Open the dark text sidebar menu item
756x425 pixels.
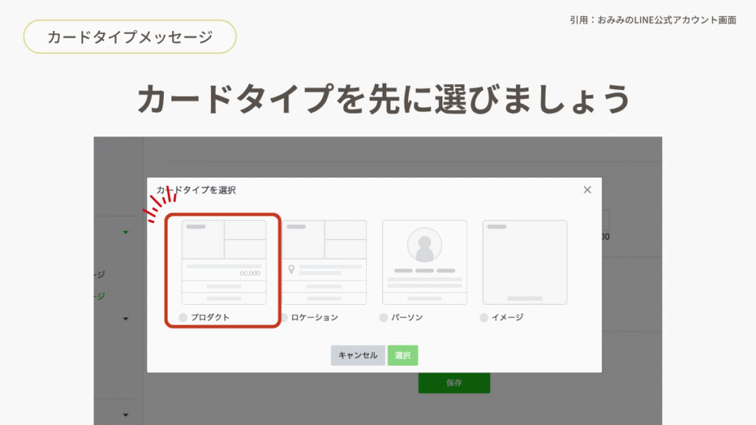coord(100,274)
